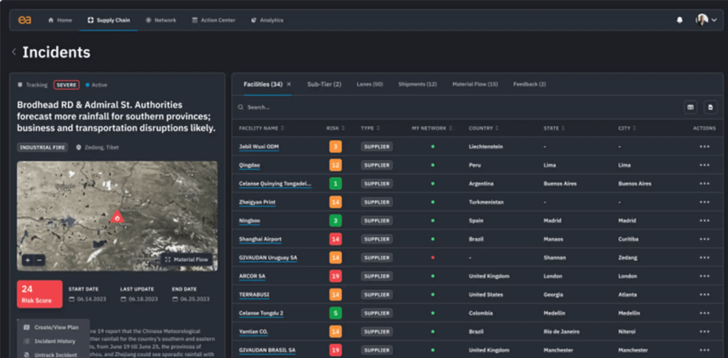The width and height of the screenshot is (728, 358).
Task: Click the Zedang, Tibet location
Action: [x=97, y=148]
